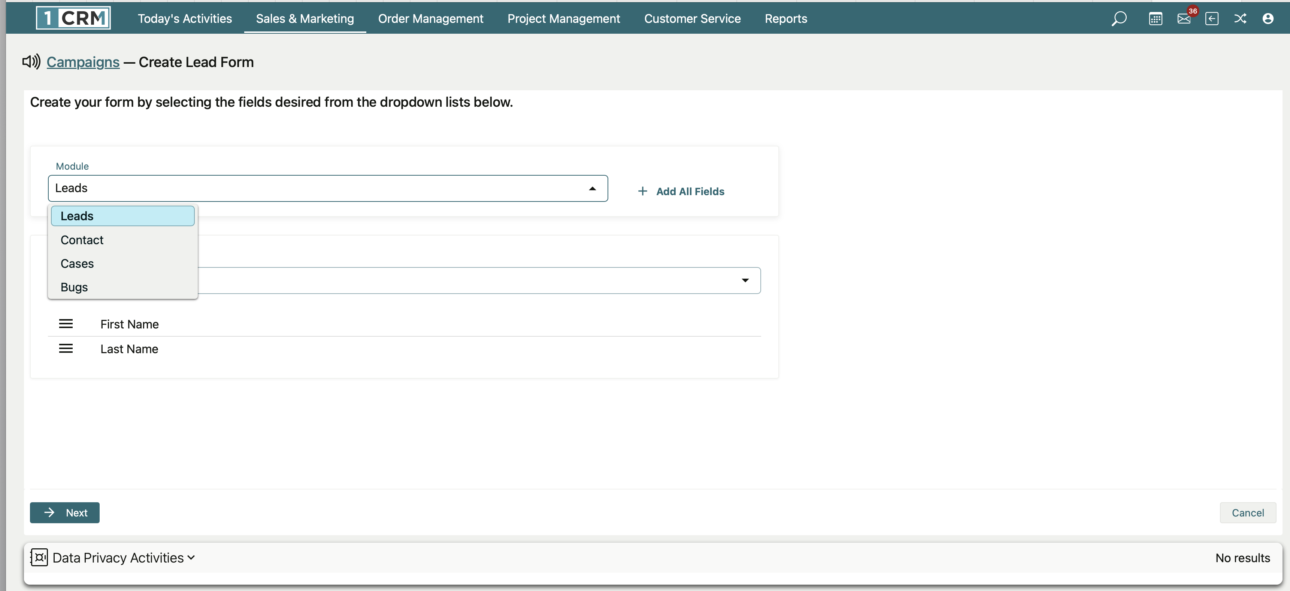Image resolution: width=1290 pixels, height=591 pixels.
Task: Open the field selection dropdown arrow
Action: point(745,281)
